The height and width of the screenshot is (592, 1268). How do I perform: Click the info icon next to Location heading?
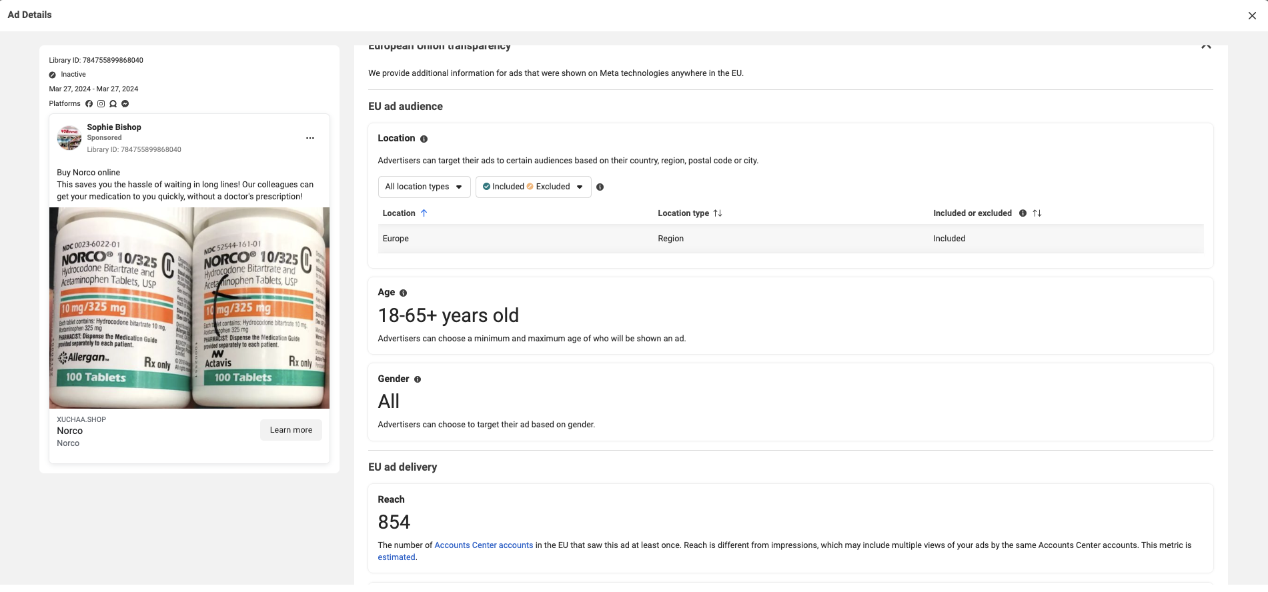click(x=424, y=139)
